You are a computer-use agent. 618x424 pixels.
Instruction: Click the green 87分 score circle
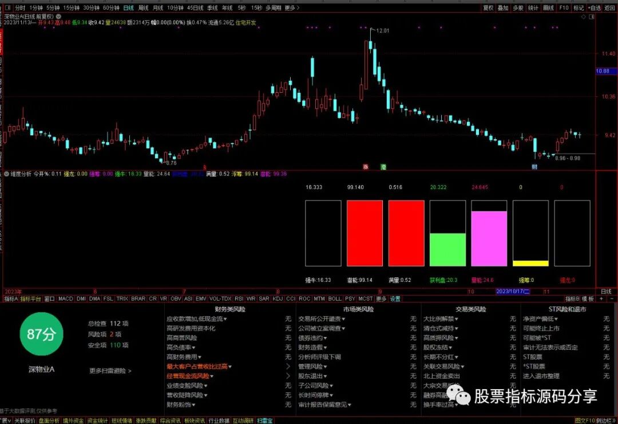coord(41,334)
